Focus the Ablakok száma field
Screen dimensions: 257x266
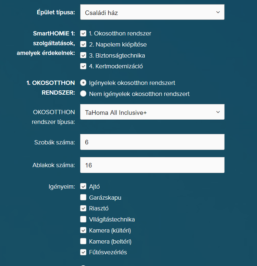pos(152,165)
